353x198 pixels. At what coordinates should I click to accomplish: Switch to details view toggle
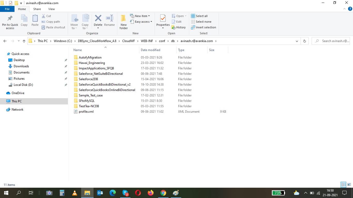coord(343,185)
